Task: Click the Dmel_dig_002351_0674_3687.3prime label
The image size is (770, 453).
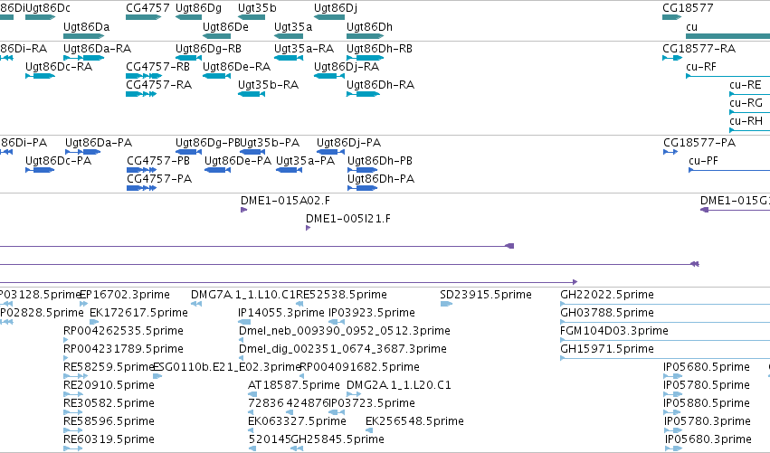Action: (x=343, y=349)
